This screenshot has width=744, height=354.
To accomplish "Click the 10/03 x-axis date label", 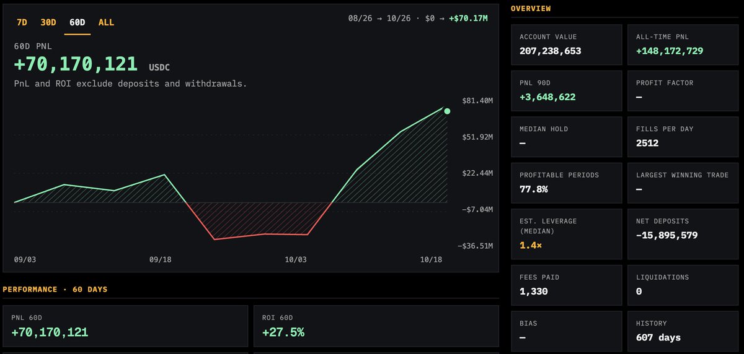I will pos(296,259).
